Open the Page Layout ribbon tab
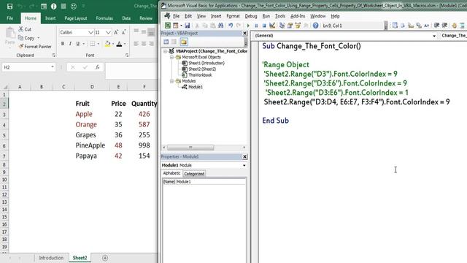 point(76,18)
